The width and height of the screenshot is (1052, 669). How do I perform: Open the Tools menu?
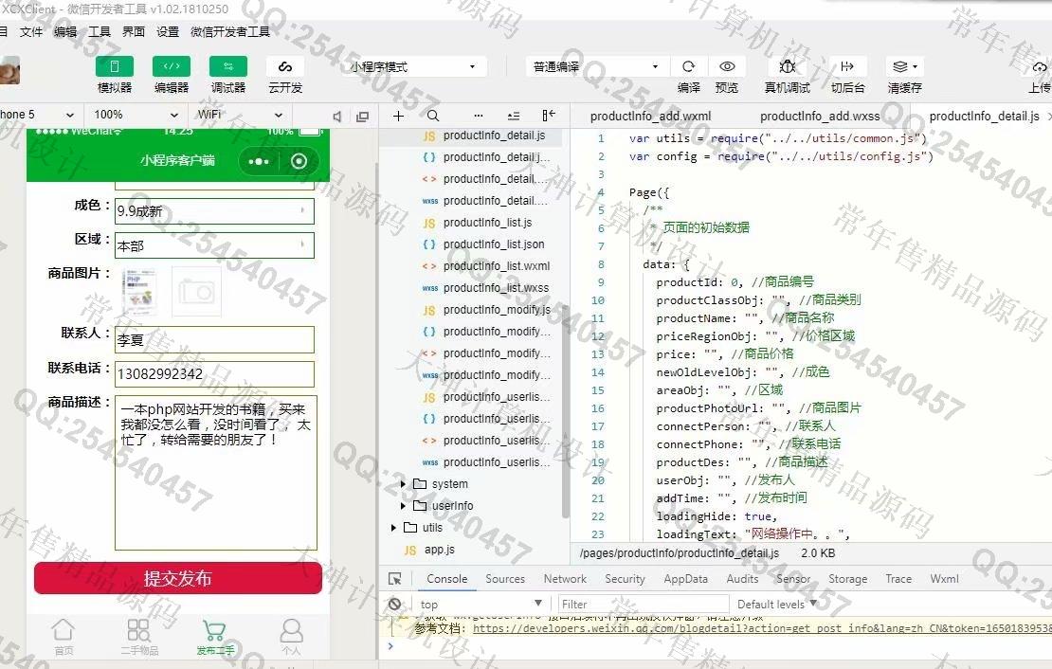100,31
